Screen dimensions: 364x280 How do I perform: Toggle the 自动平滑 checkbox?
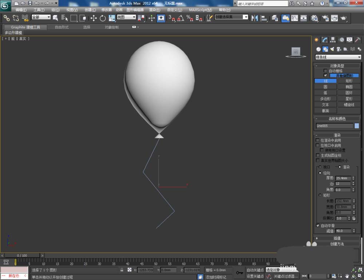pyautogui.click(x=317, y=226)
